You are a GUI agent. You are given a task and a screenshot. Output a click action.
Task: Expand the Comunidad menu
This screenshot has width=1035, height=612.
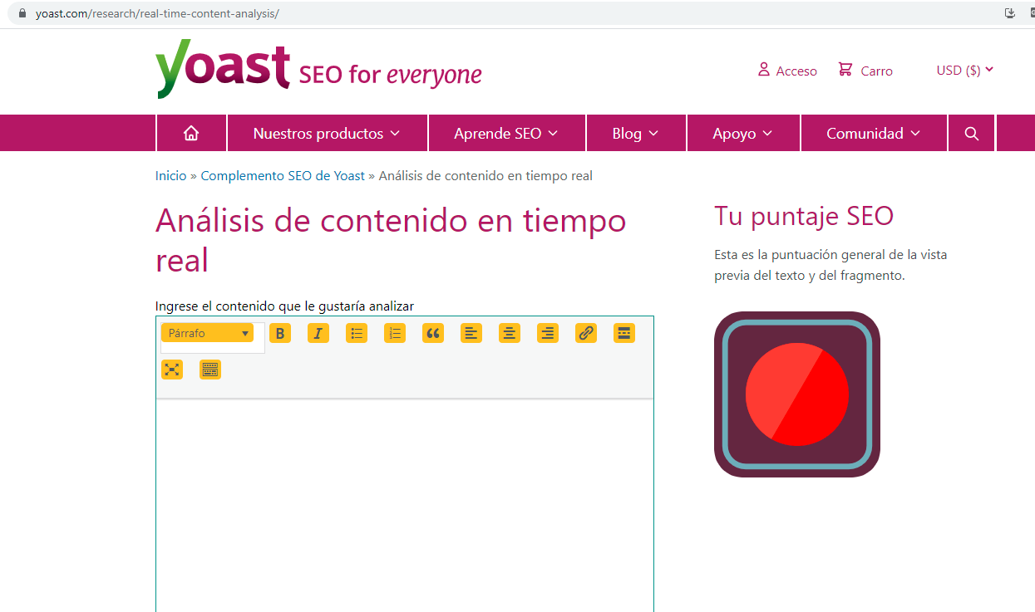(874, 133)
